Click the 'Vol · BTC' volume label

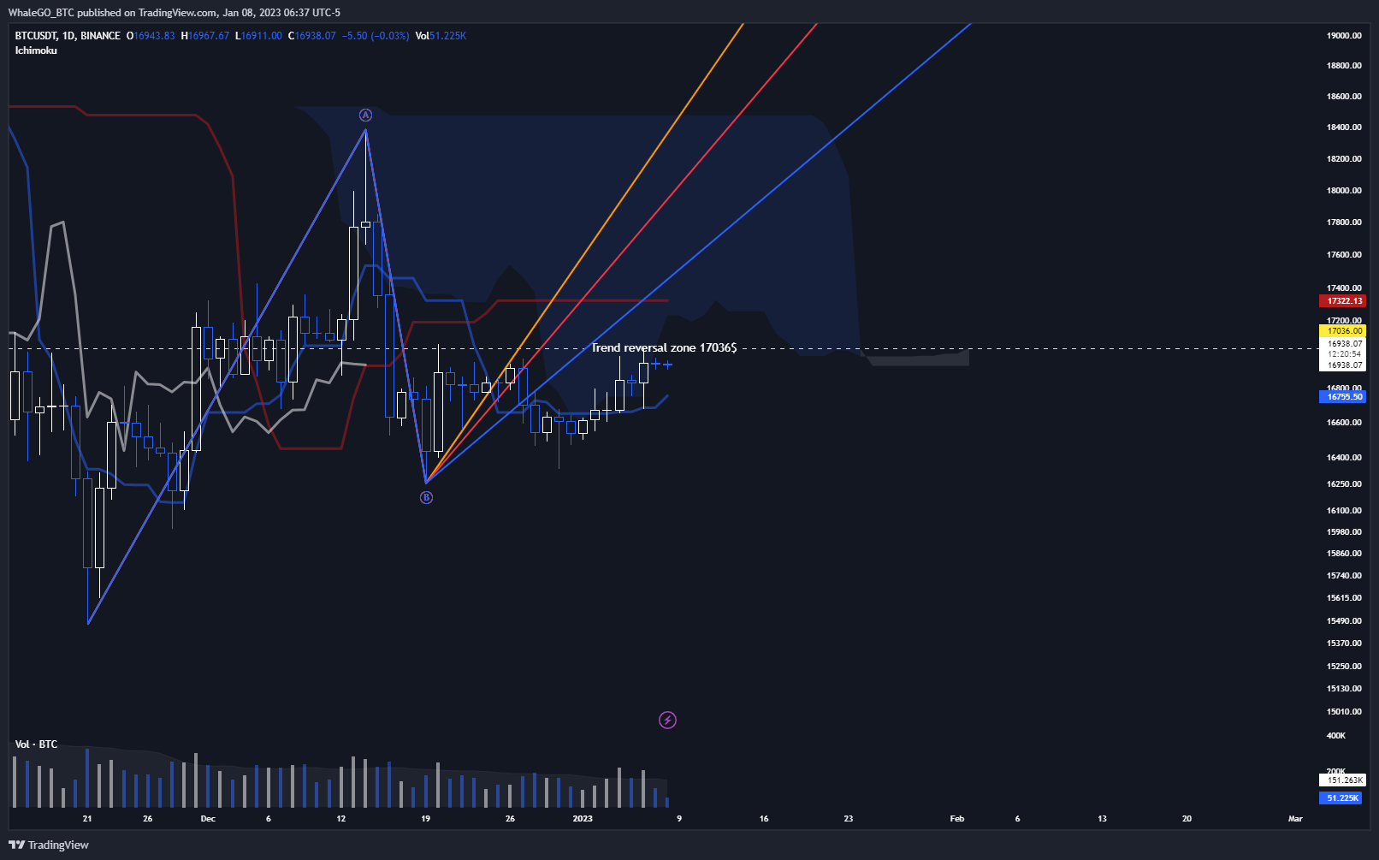coord(36,744)
